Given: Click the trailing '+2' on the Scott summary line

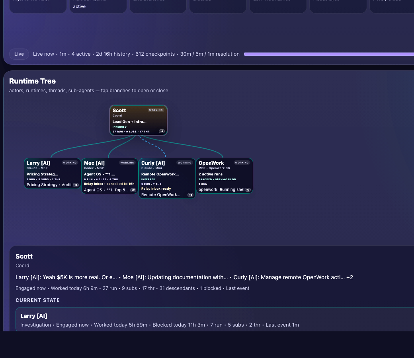Looking at the screenshot, I should point(350,278).
